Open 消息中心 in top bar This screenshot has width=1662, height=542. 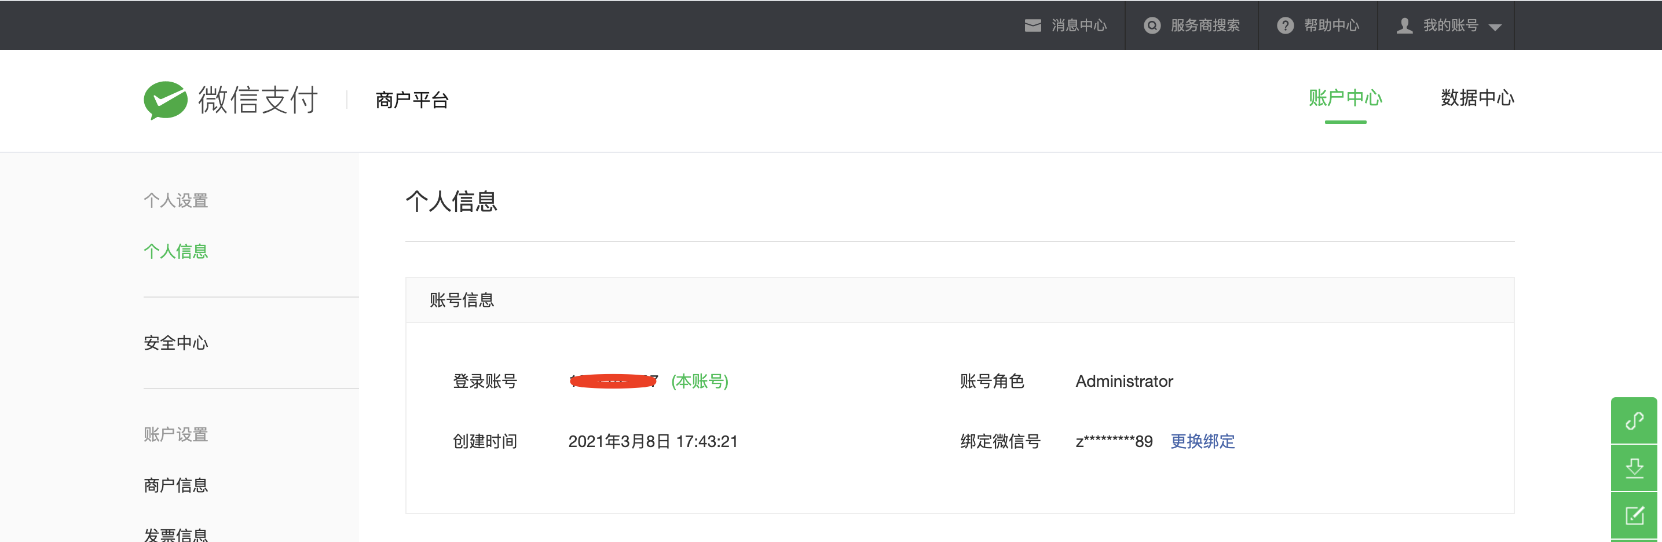pyautogui.click(x=1079, y=26)
